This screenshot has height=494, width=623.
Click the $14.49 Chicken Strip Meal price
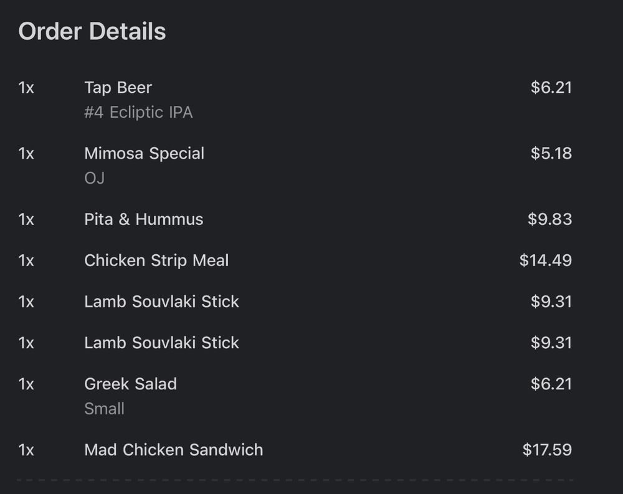pyautogui.click(x=545, y=260)
